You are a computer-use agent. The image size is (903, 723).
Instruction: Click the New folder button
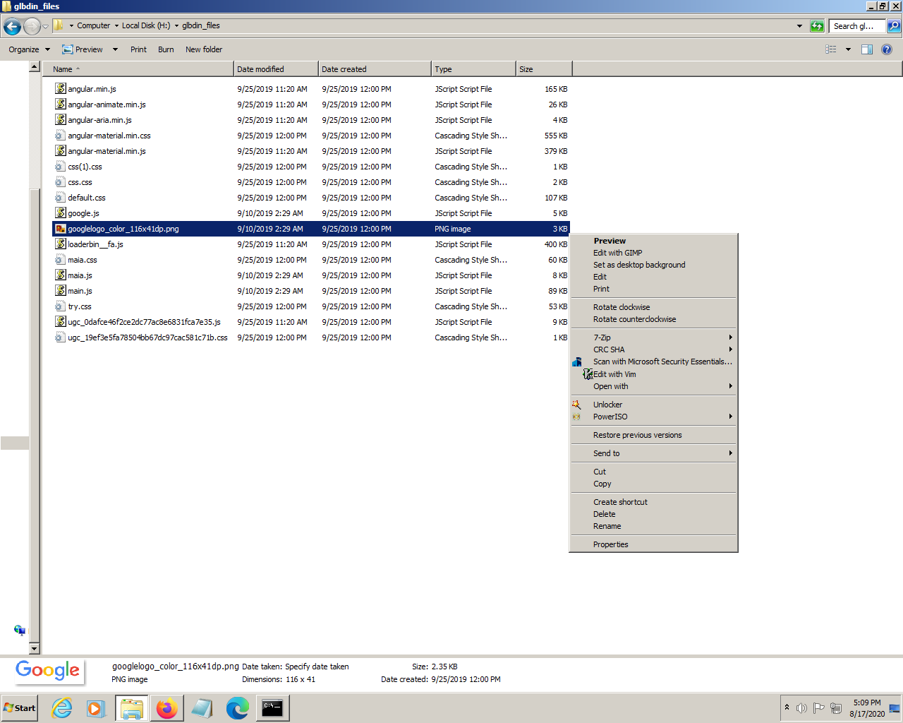[x=204, y=49]
